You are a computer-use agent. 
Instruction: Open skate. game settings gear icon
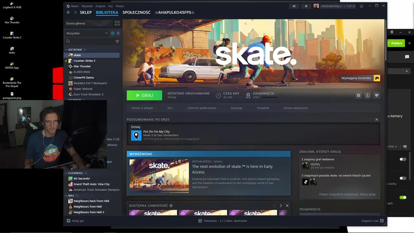pos(358,95)
